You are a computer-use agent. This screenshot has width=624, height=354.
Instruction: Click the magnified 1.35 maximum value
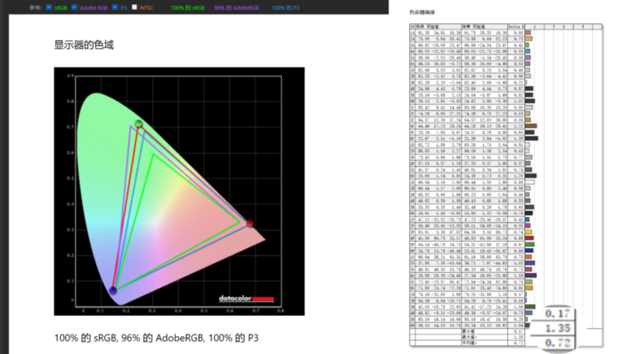tap(557, 328)
